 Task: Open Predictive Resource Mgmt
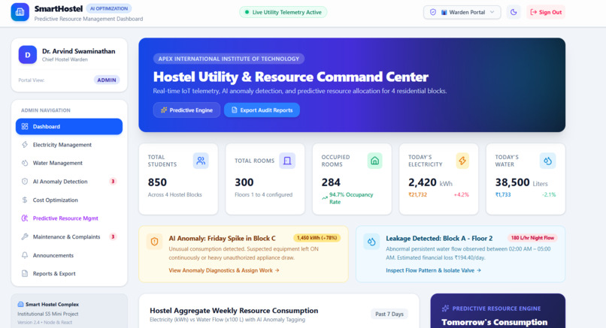point(69,218)
